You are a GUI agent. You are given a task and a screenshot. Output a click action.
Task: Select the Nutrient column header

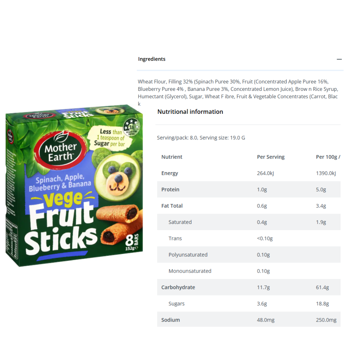coord(172,157)
